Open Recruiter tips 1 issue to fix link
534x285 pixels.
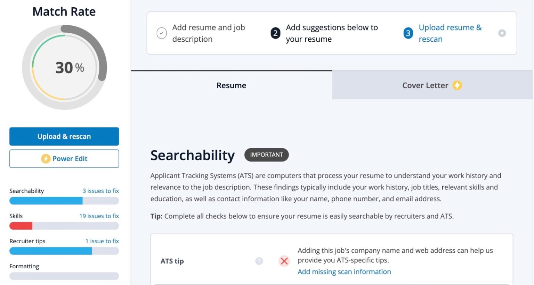point(102,241)
